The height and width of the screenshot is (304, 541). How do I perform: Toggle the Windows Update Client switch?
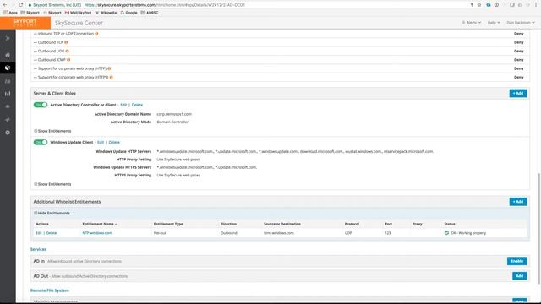[x=41, y=143]
